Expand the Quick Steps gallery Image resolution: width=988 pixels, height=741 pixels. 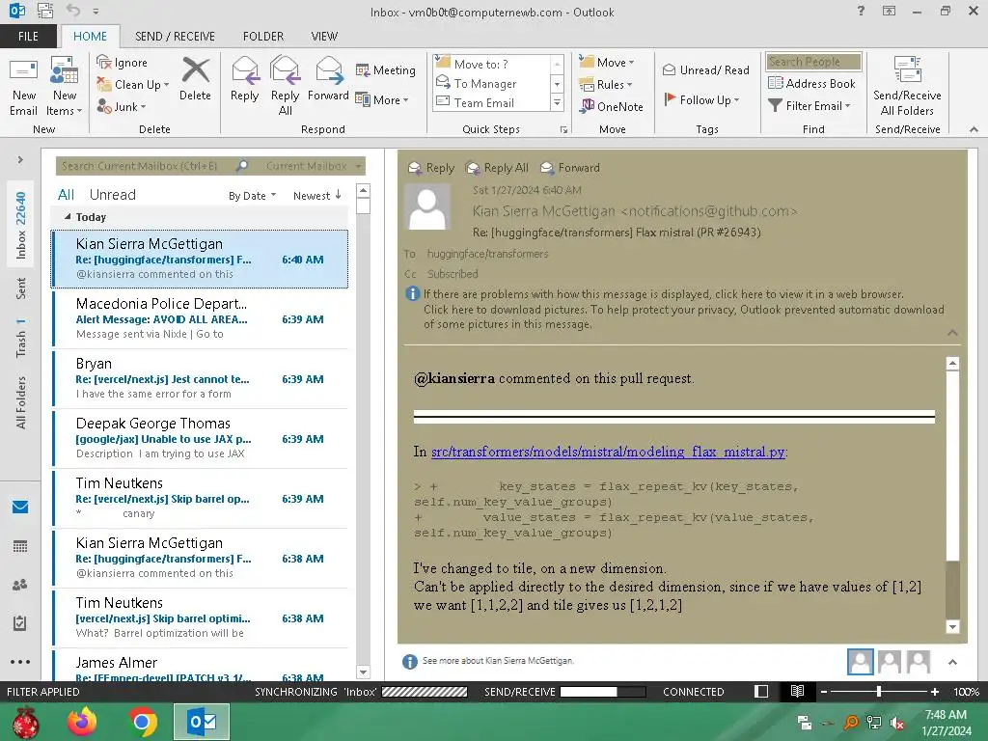tap(557, 102)
